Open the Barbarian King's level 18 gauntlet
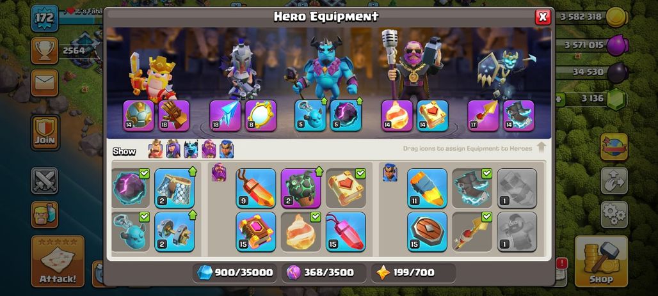Screen dimensions: 658x296 pos(174,116)
